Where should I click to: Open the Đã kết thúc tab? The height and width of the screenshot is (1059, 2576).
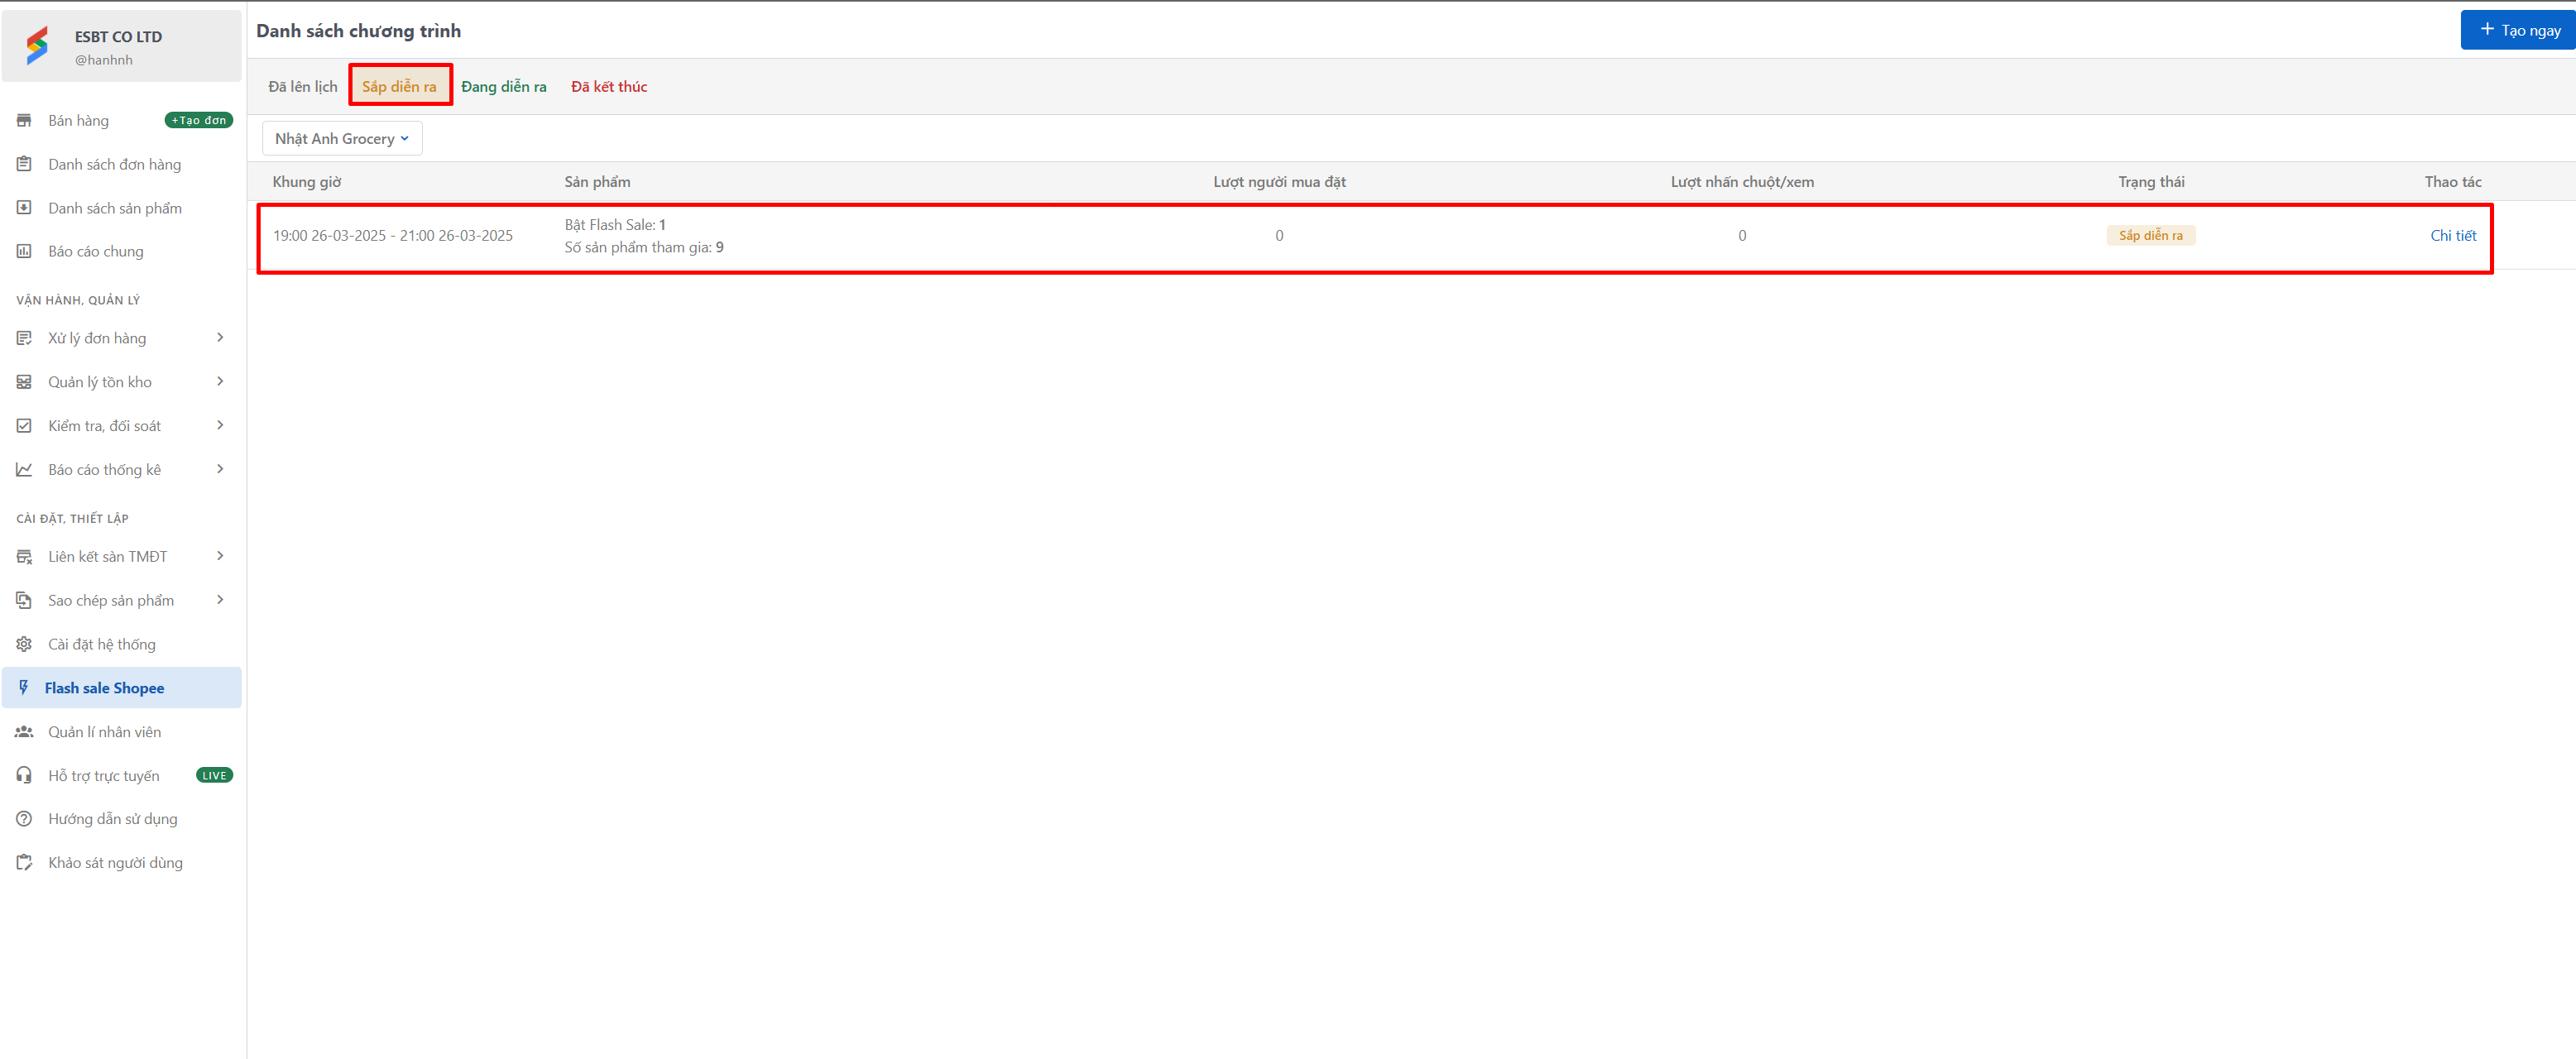[x=608, y=86]
